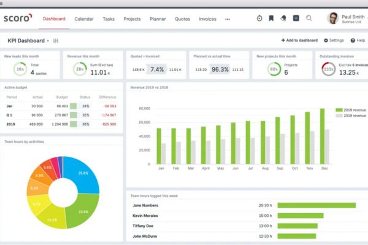Click the -58 003 difference value
The width and height of the screenshot is (368, 245).
(110, 106)
